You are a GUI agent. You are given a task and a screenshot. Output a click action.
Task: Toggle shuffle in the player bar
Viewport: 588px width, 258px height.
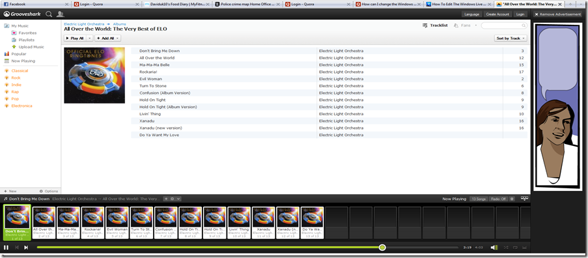coord(506,248)
